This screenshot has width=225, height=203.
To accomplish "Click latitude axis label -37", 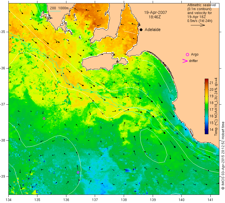I will (x=3, y=104).
